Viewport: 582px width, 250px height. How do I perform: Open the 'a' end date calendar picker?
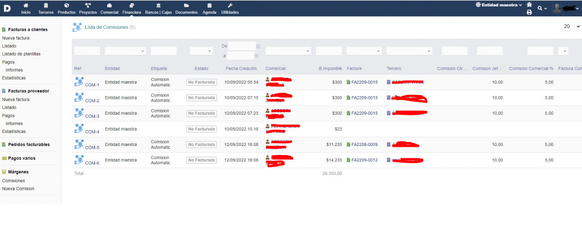tap(257, 56)
